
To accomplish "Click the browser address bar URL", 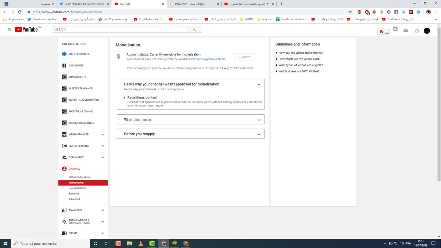I will click(67, 12).
